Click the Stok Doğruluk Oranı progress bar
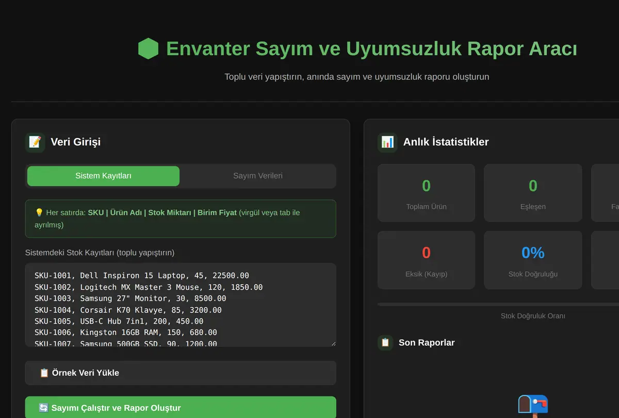Viewport: 619px width, 418px height. click(x=498, y=305)
